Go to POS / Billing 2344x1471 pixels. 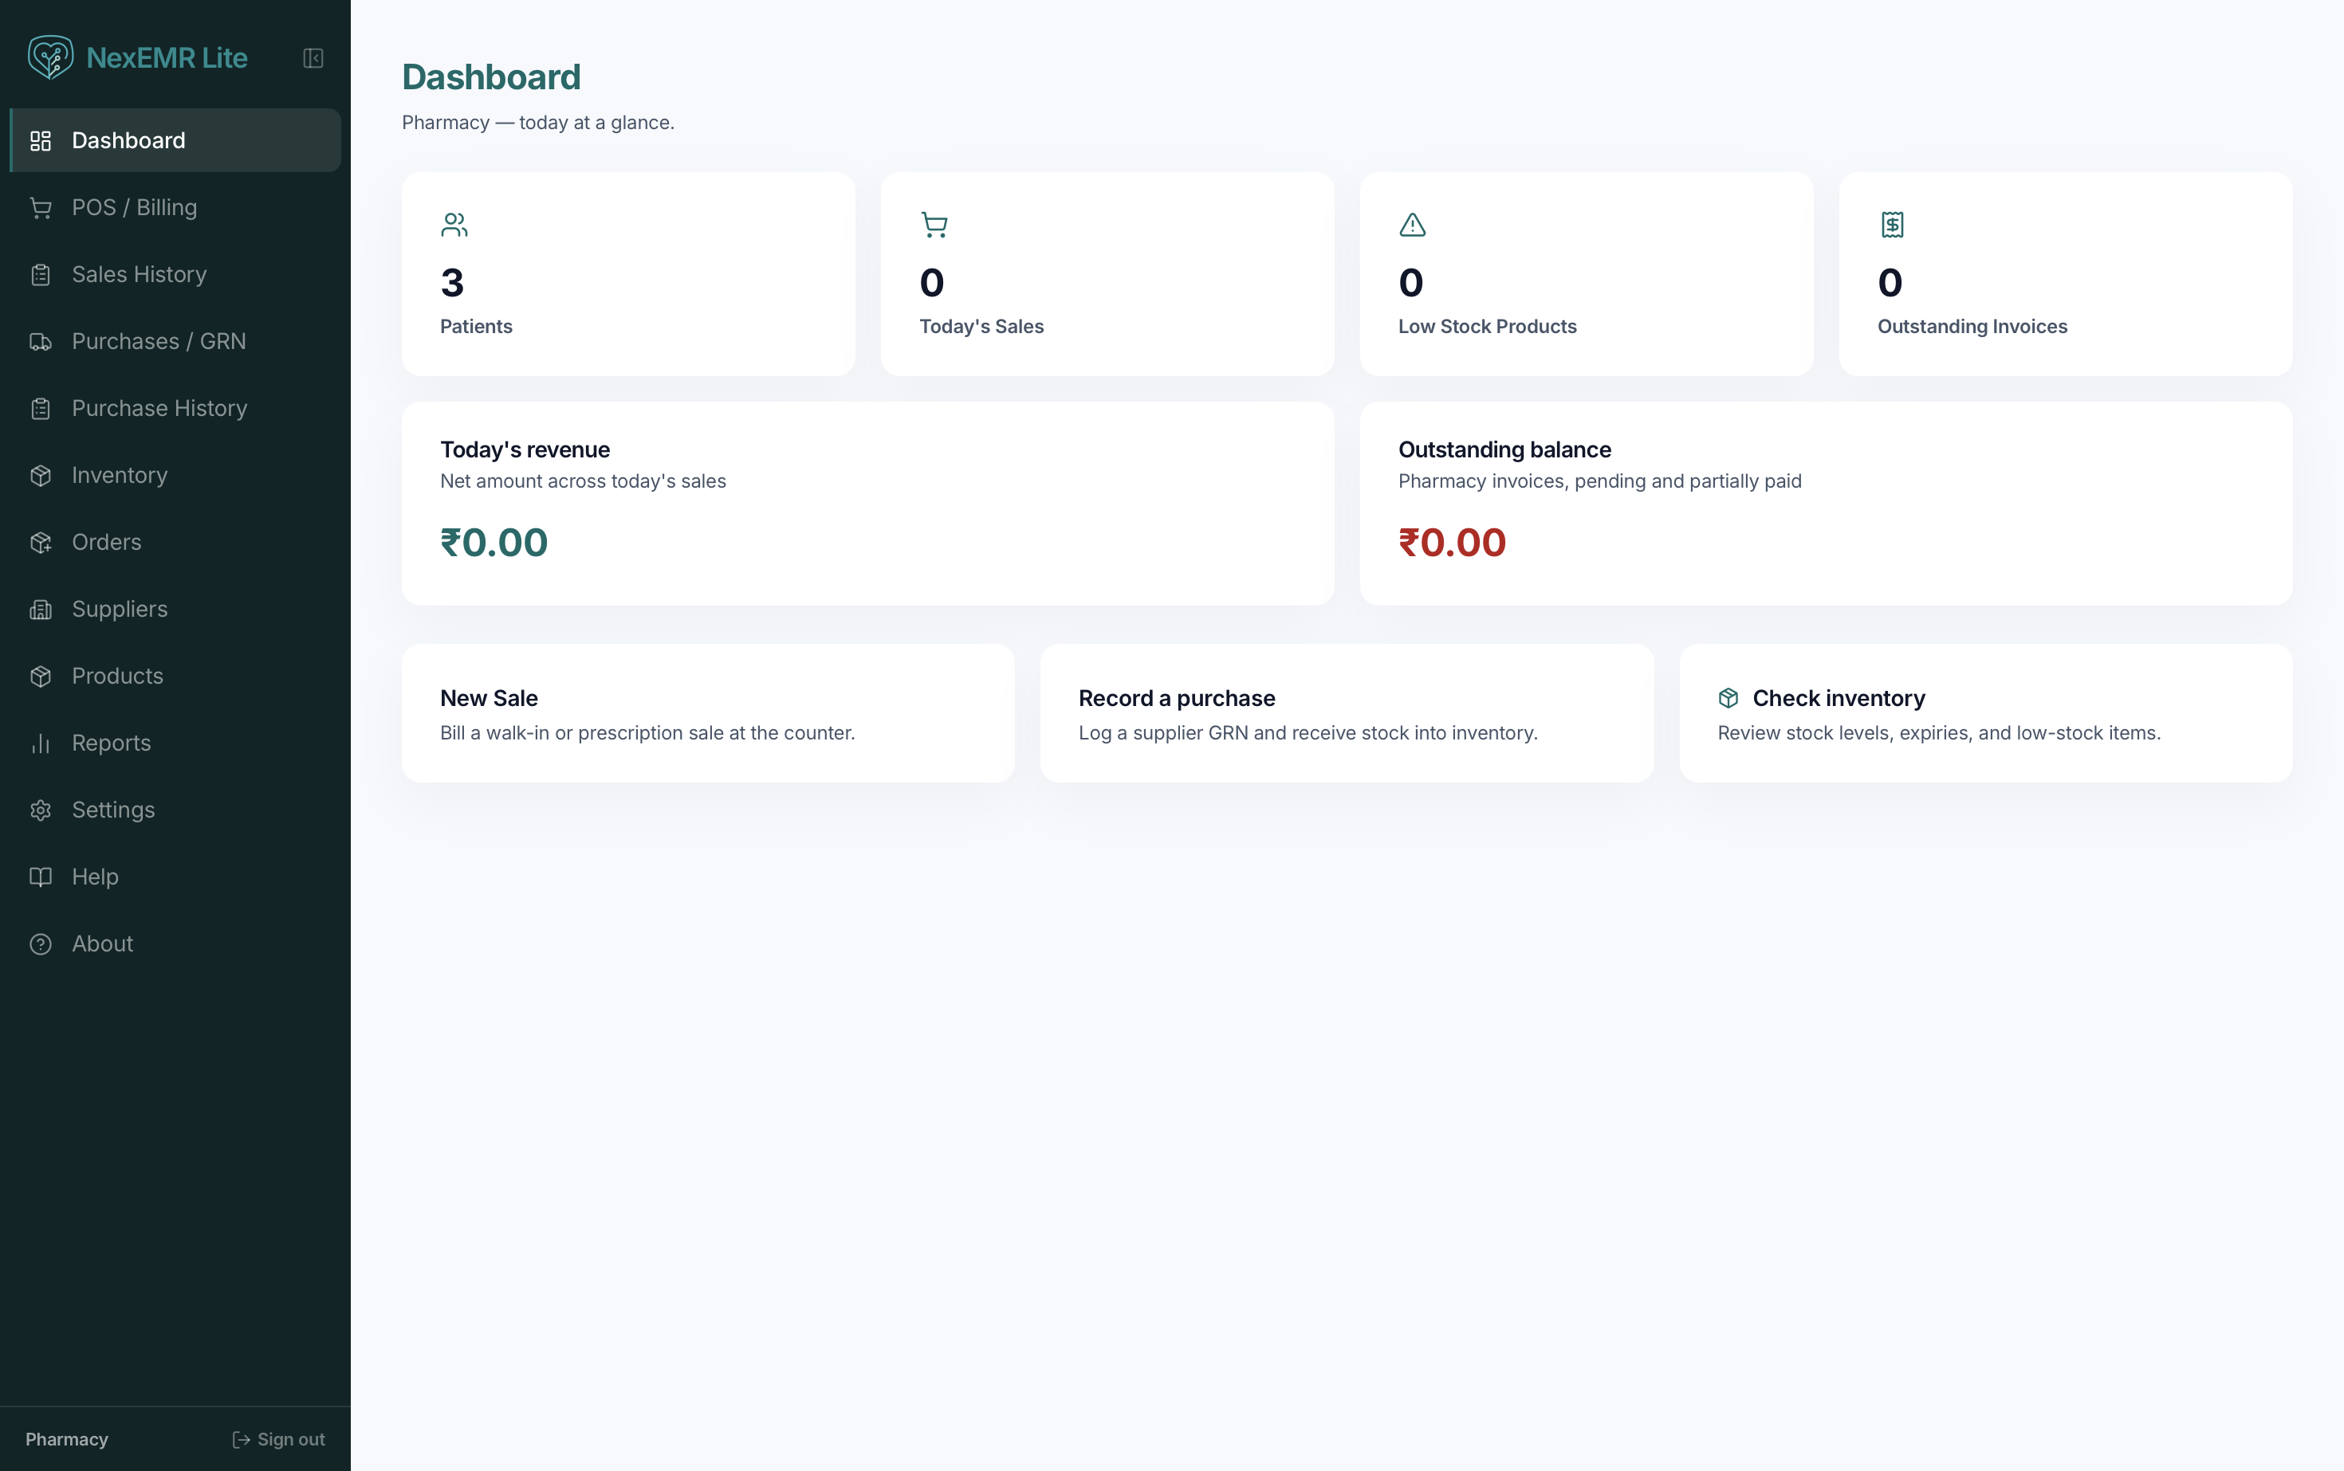pos(175,207)
